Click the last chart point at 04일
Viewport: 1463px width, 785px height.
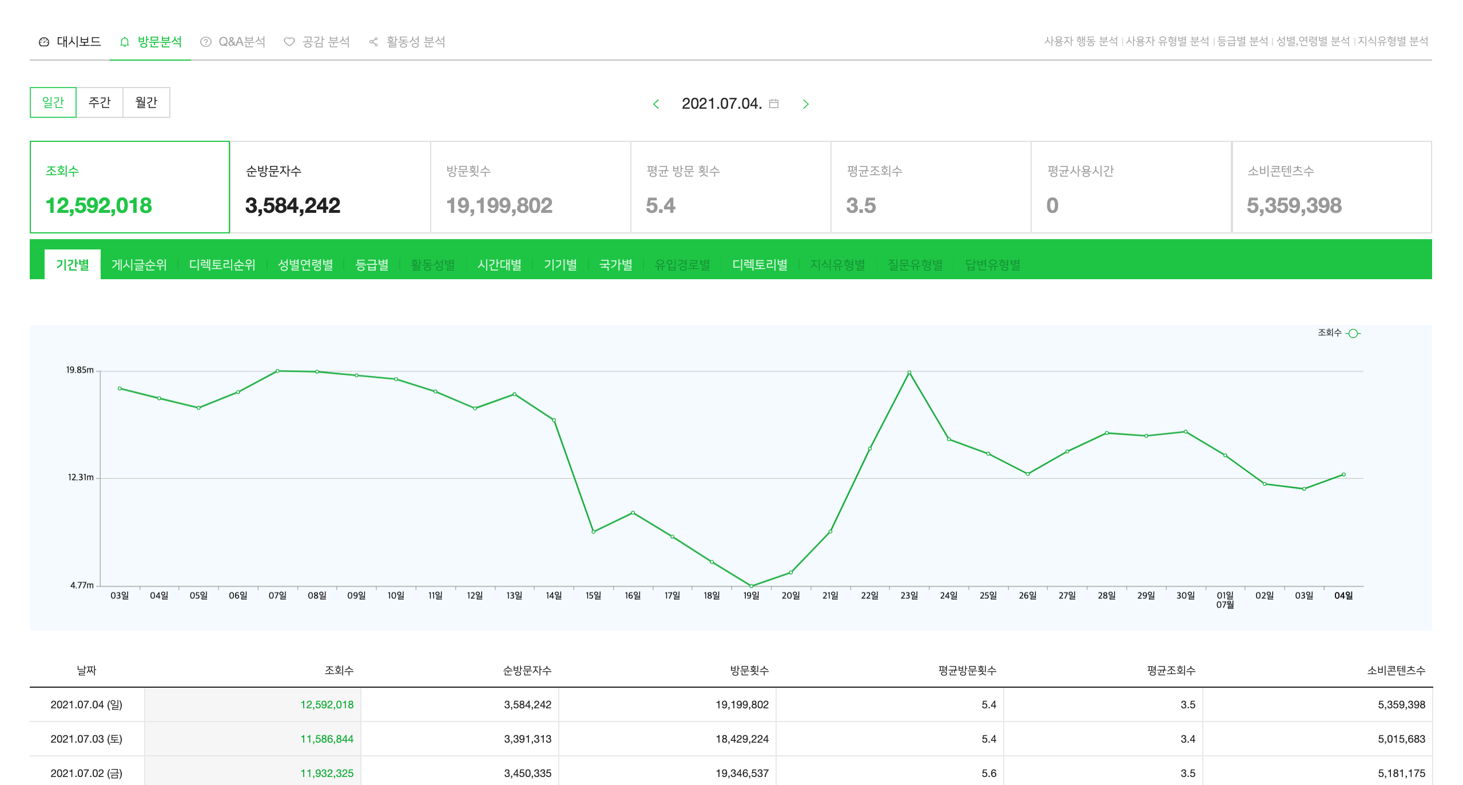point(1343,474)
